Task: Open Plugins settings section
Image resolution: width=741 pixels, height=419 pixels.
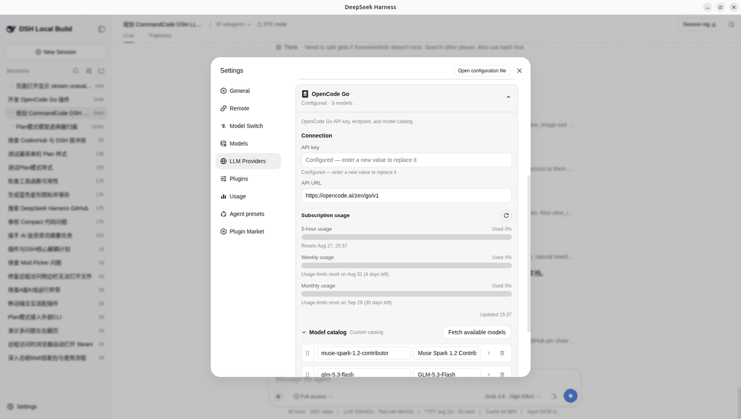Action: [x=248, y=179]
